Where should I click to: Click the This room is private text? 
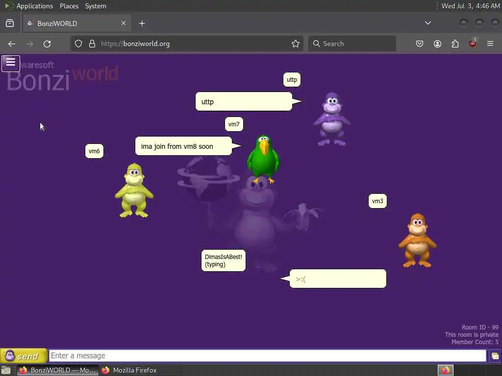click(x=472, y=335)
